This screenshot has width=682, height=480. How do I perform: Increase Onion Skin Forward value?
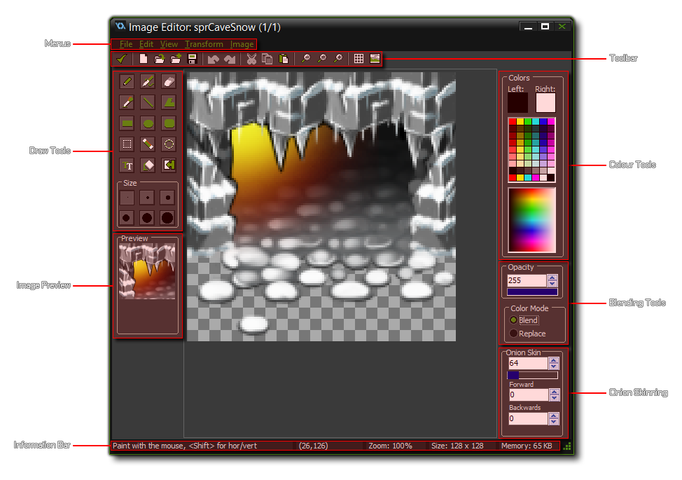554,392
